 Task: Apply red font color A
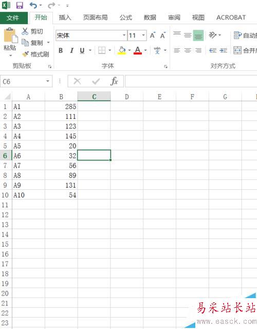pos(138,50)
